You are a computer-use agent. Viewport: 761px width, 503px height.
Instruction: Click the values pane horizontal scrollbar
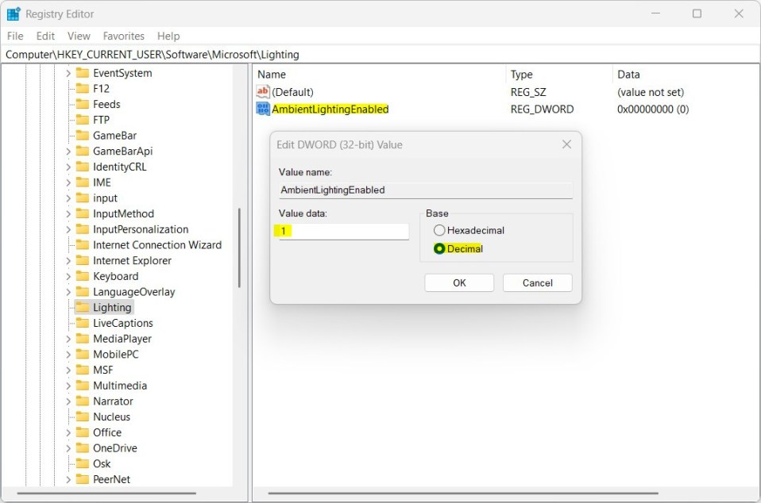pyautogui.click(x=463, y=493)
